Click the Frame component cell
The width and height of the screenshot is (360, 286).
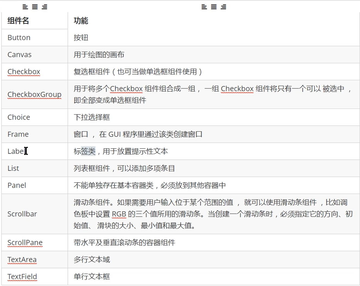(x=35, y=134)
